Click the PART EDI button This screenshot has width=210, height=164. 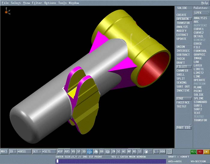point(183,128)
